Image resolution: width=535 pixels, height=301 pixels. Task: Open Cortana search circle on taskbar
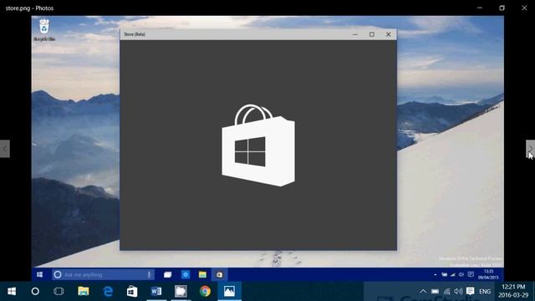(x=35, y=292)
